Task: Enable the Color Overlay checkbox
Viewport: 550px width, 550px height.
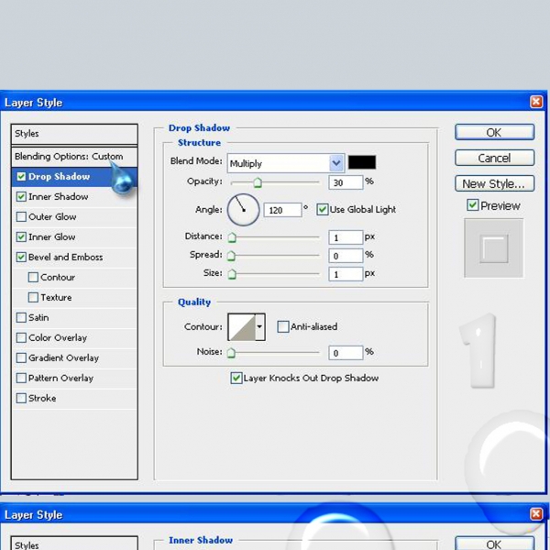Action: [x=21, y=337]
